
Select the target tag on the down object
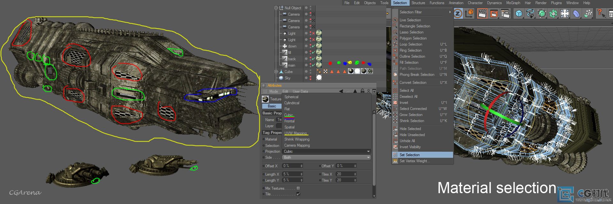click(319, 46)
